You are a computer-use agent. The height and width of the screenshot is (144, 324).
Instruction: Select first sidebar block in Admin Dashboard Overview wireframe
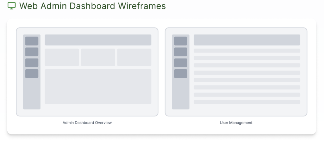[32, 41]
